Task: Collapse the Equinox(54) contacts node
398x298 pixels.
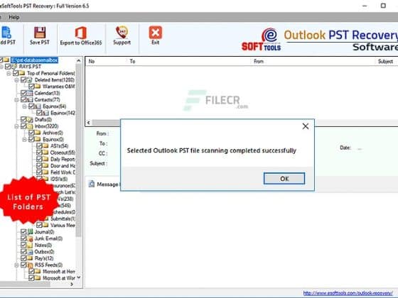Action: coord(25,106)
